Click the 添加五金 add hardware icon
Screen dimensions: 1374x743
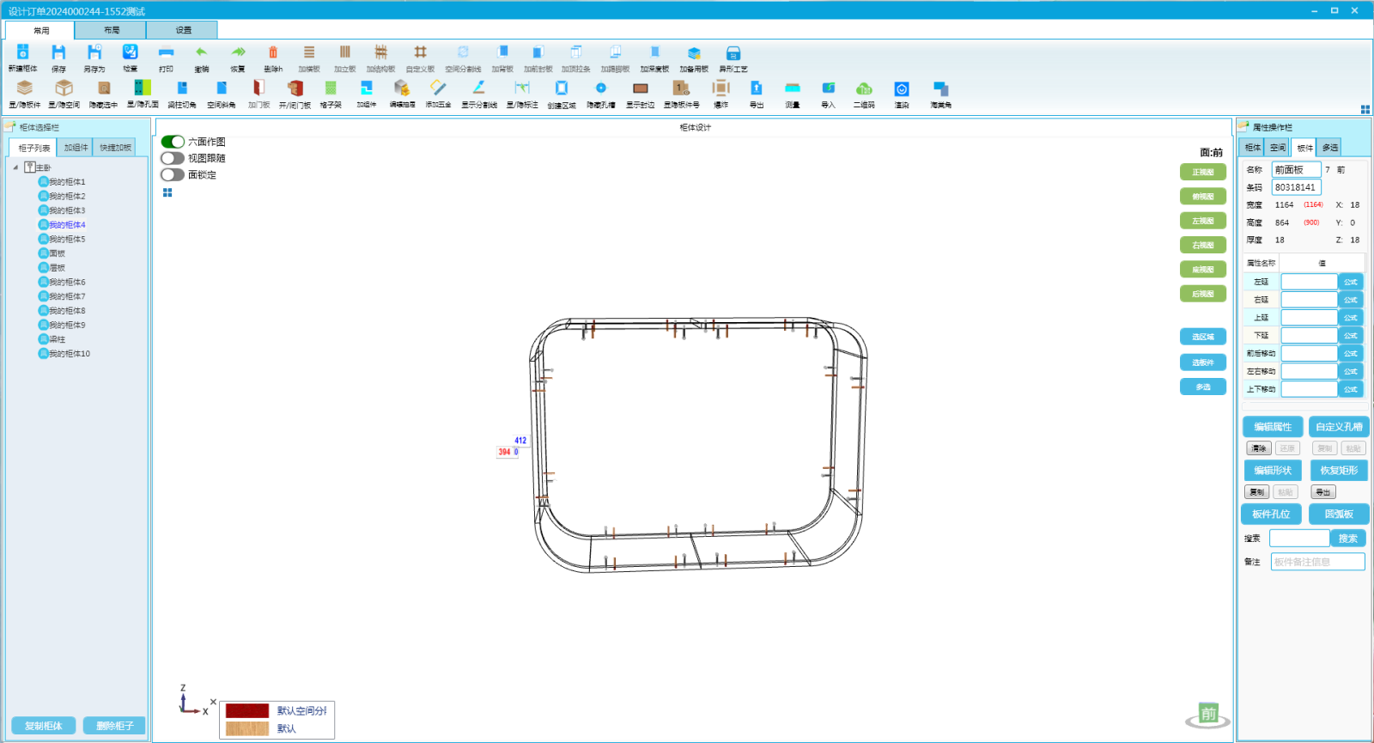[x=438, y=88]
